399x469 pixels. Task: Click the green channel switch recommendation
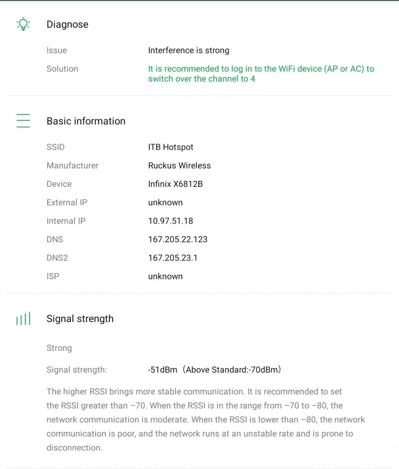[x=261, y=74]
